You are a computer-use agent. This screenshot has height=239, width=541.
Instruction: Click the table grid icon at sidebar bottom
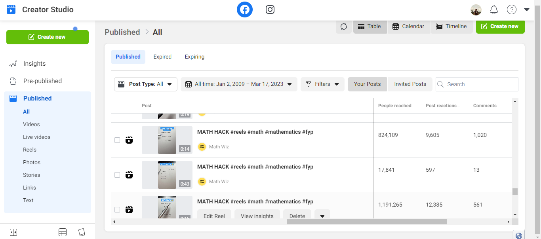(63, 232)
